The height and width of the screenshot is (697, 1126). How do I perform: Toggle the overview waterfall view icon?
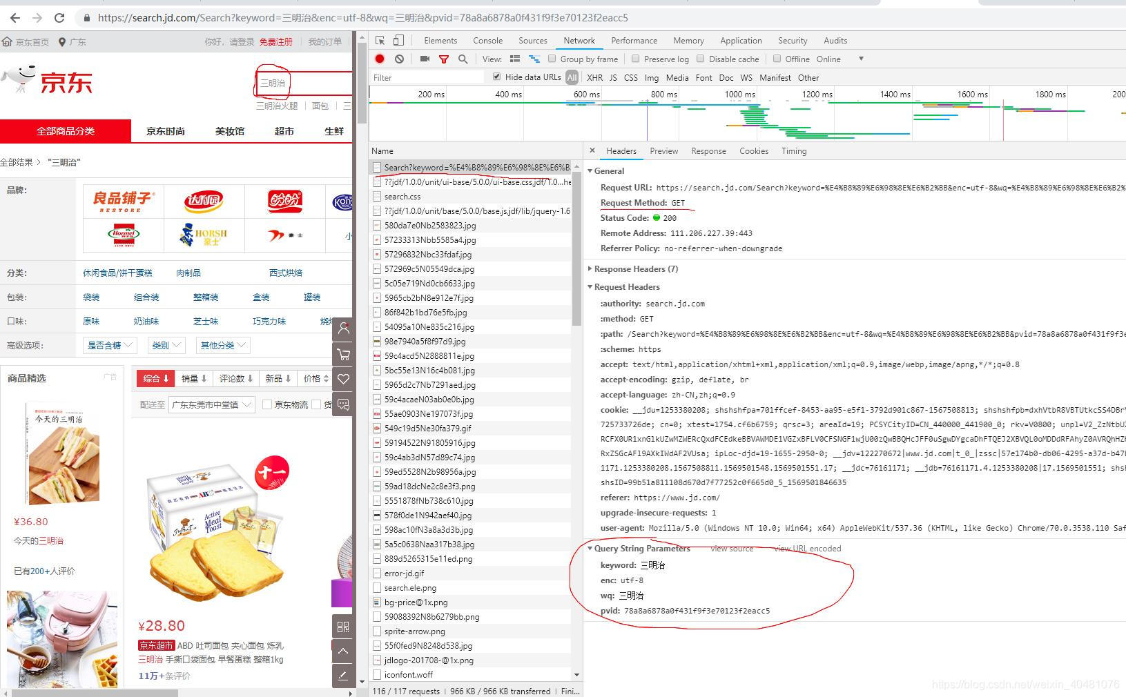(534, 59)
